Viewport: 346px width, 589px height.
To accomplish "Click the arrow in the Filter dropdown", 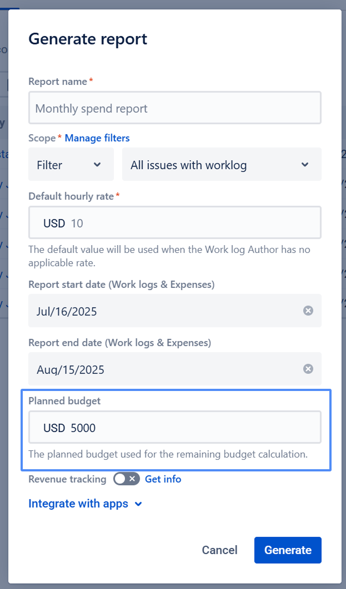I will [x=97, y=165].
